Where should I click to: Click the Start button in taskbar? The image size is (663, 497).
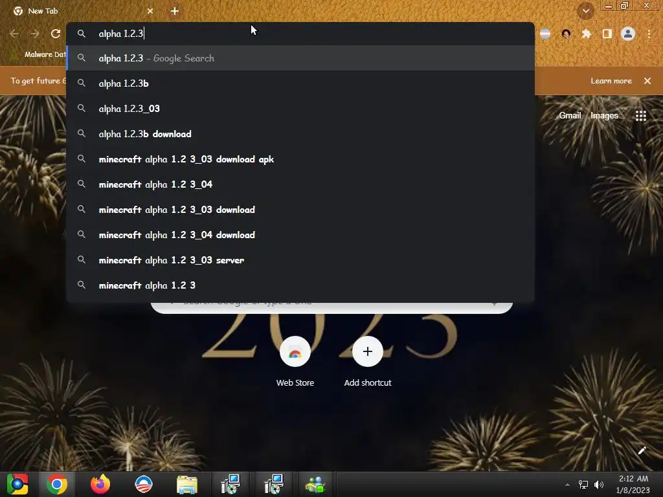coord(17,484)
